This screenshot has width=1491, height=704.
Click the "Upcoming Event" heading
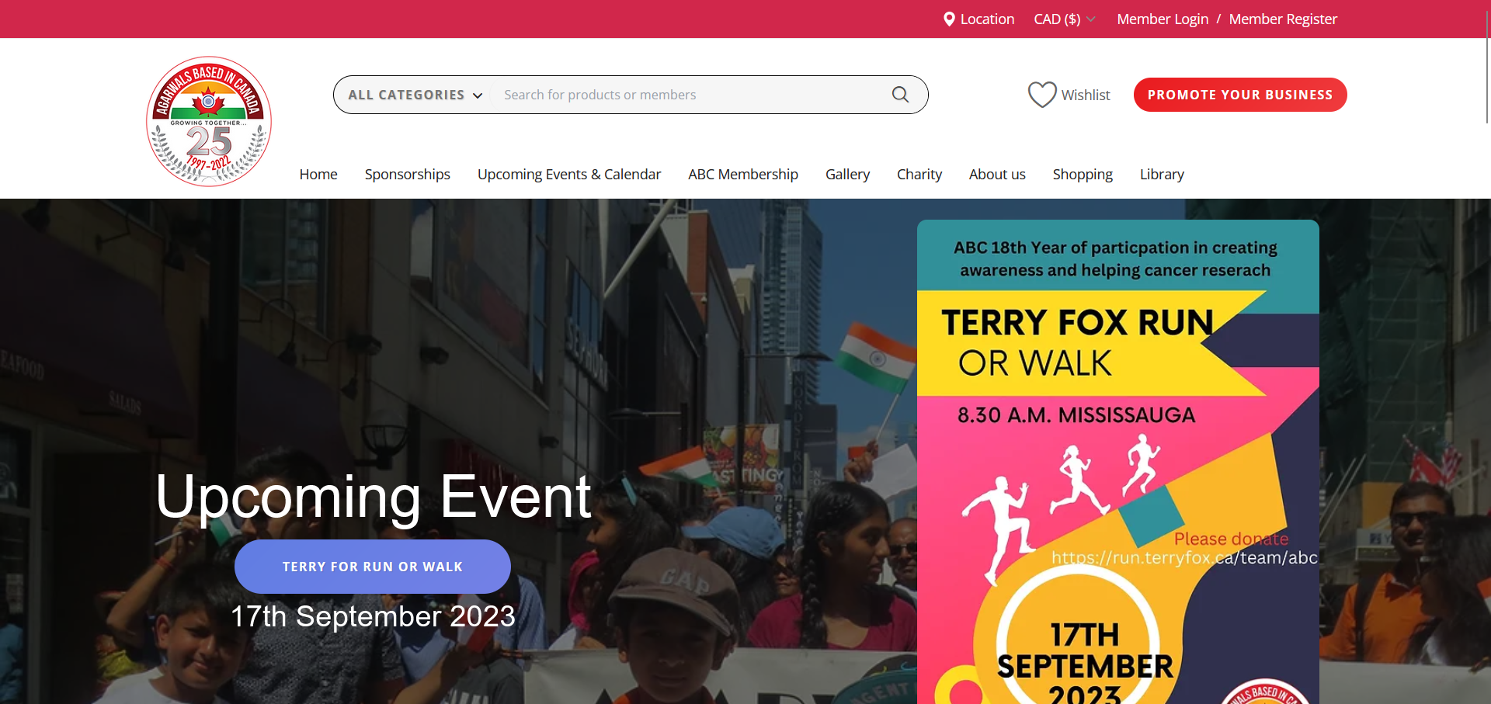click(374, 497)
